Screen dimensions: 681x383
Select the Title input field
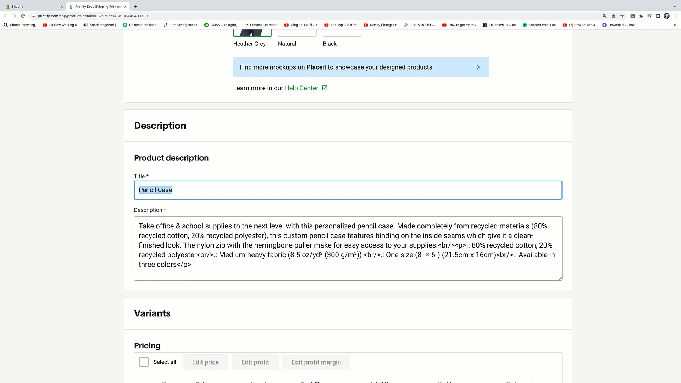coord(348,190)
